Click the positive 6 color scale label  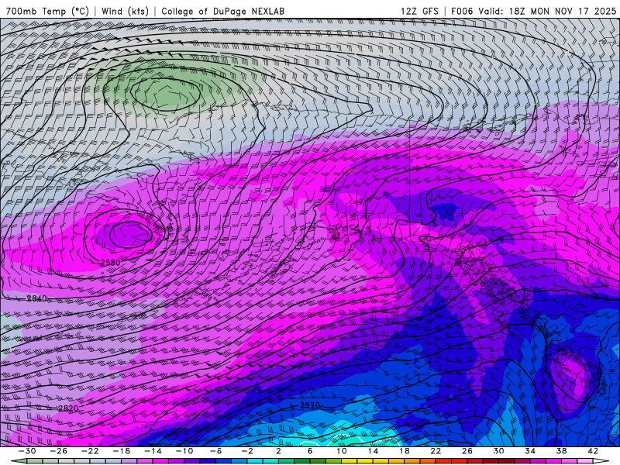pos(309,451)
